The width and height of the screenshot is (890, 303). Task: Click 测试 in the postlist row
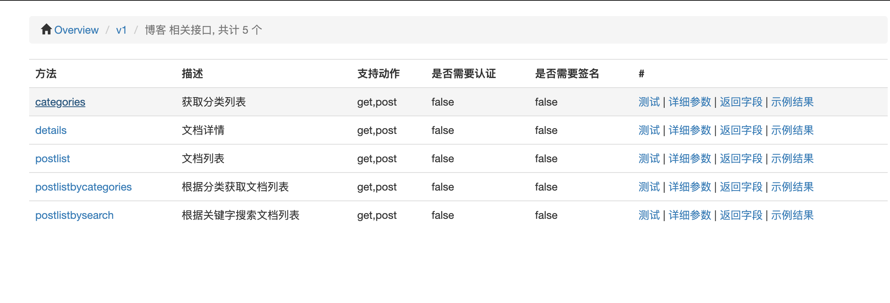(x=649, y=159)
